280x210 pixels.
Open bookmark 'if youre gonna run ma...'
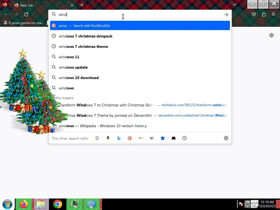click(24, 23)
